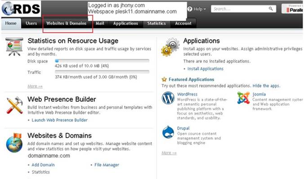Click Statistics link under domainname.com

click(41, 172)
